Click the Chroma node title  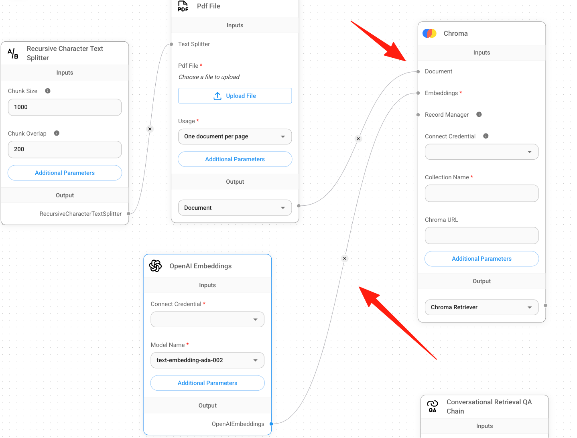[x=455, y=33]
